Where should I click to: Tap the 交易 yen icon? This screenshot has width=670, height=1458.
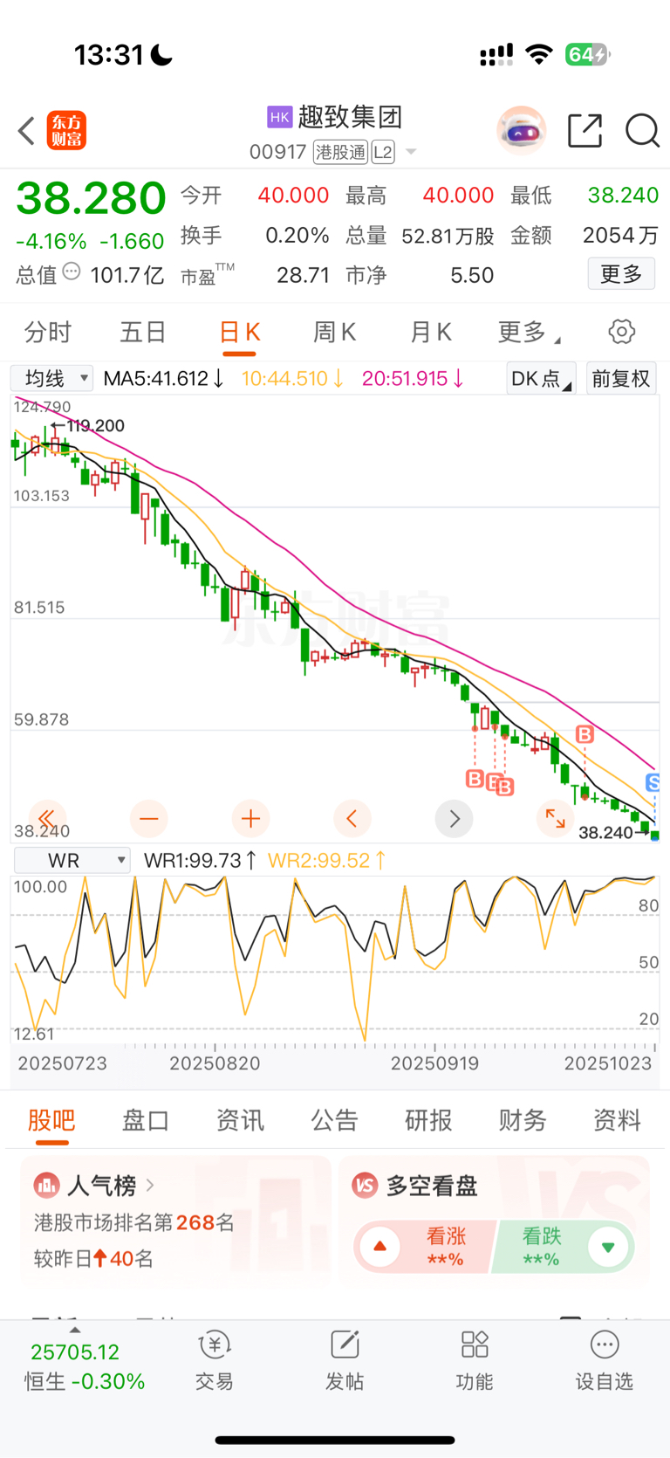[x=214, y=1345]
